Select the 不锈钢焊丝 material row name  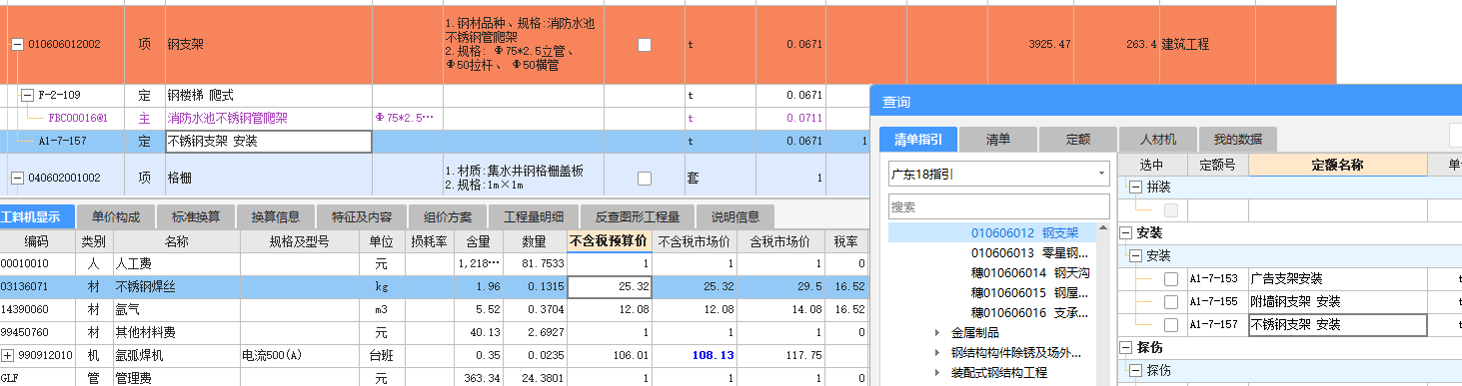coord(176,287)
